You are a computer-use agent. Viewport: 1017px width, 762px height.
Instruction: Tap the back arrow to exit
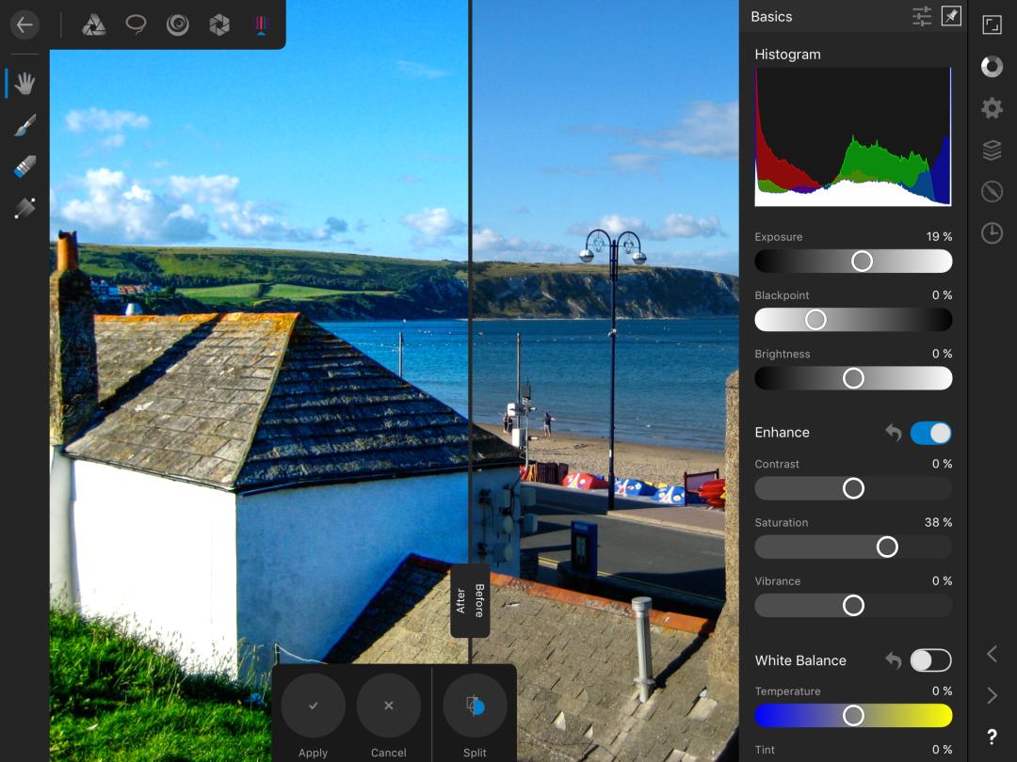tap(24, 25)
